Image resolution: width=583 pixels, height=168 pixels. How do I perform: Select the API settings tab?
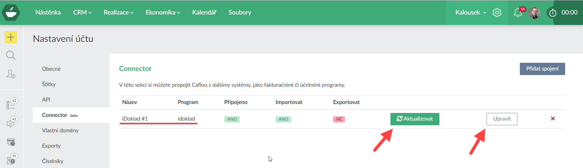[46, 100]
